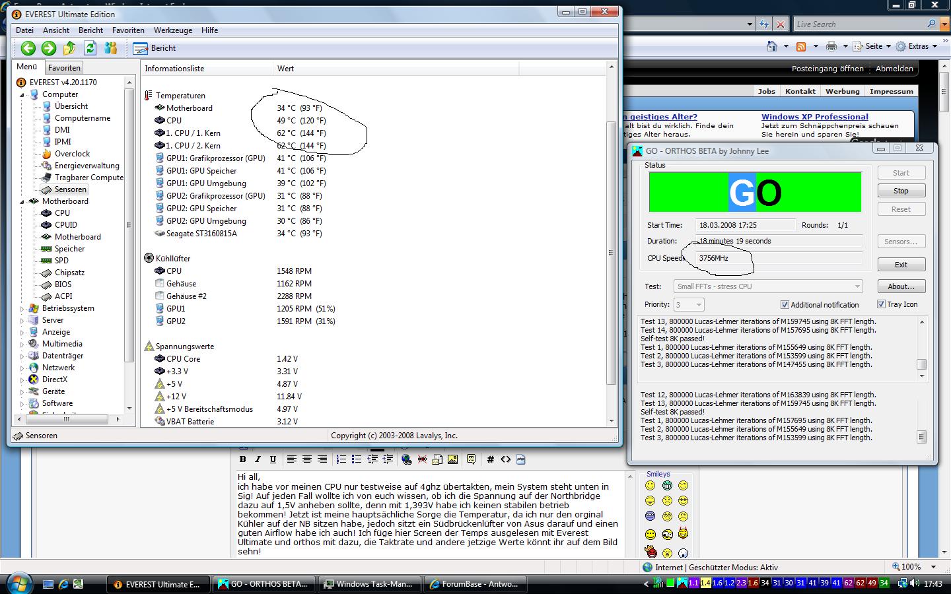This screenshot has width=951, height=594.
Task: Click the Live Search input field
Action: click(859, 24)
